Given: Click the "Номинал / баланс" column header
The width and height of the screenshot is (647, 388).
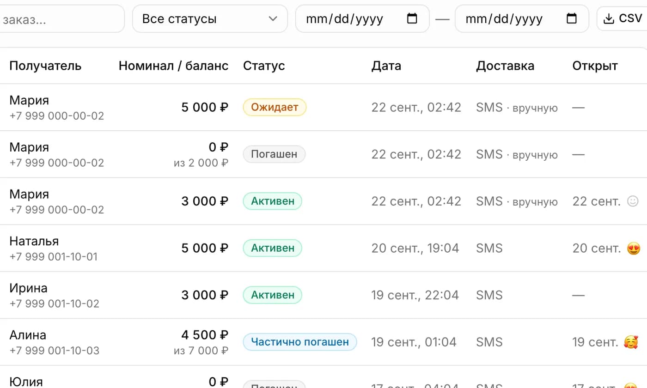Looking at the screenshot, I should pyautogui.click(x=173, y=66).
